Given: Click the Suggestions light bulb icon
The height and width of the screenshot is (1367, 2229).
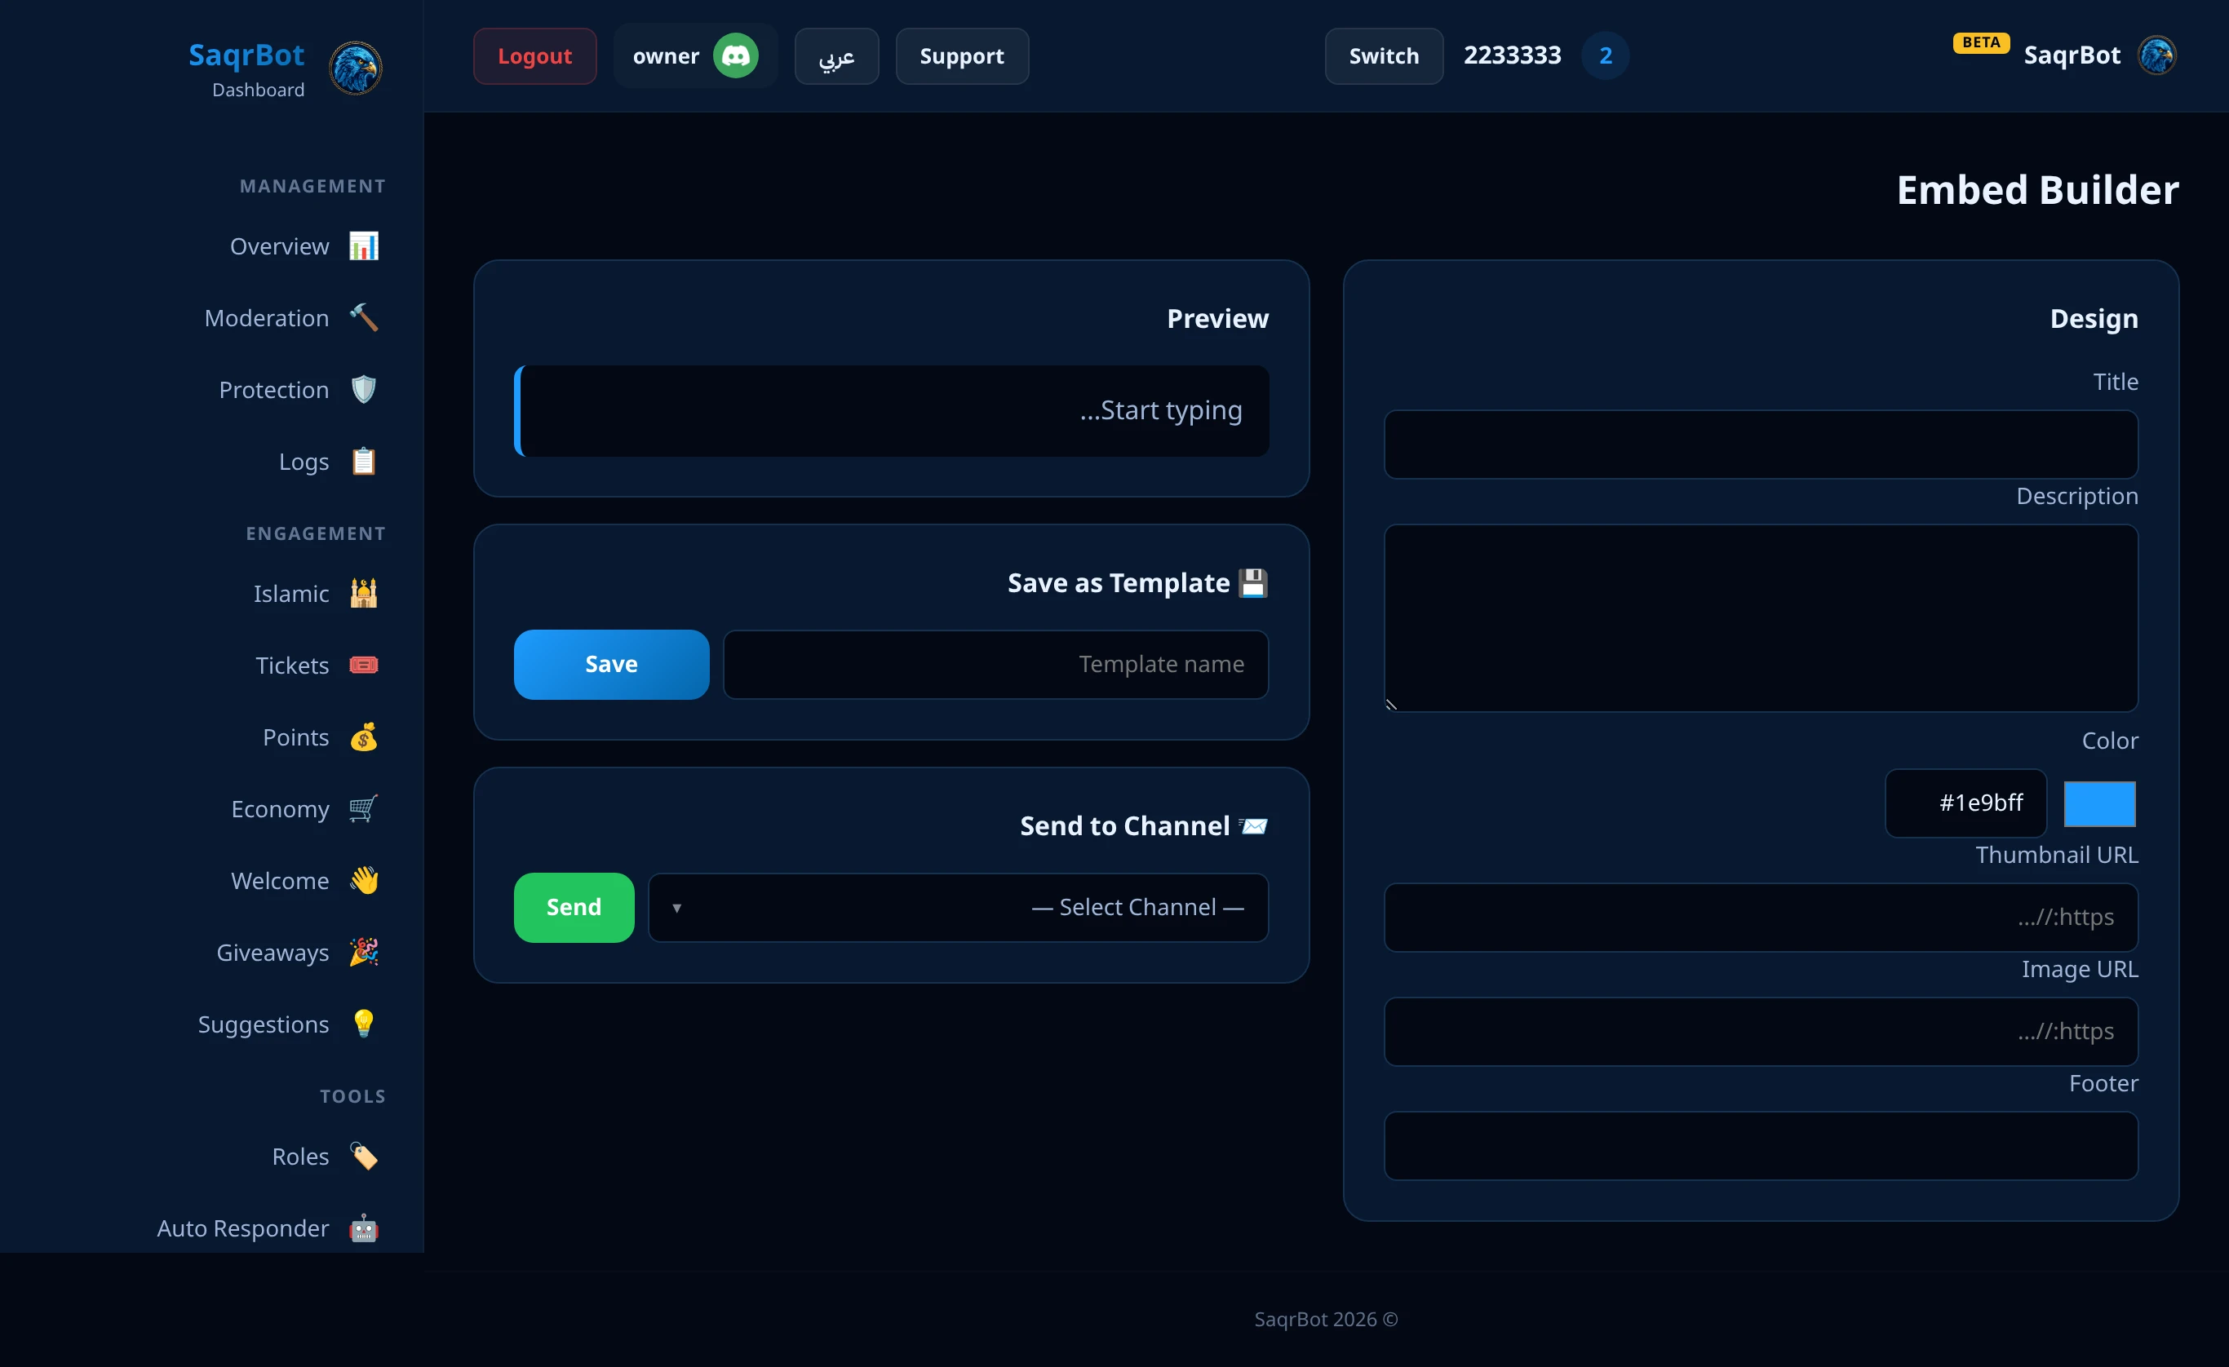Looking at the screenshot, I should tap(364, 1024).
